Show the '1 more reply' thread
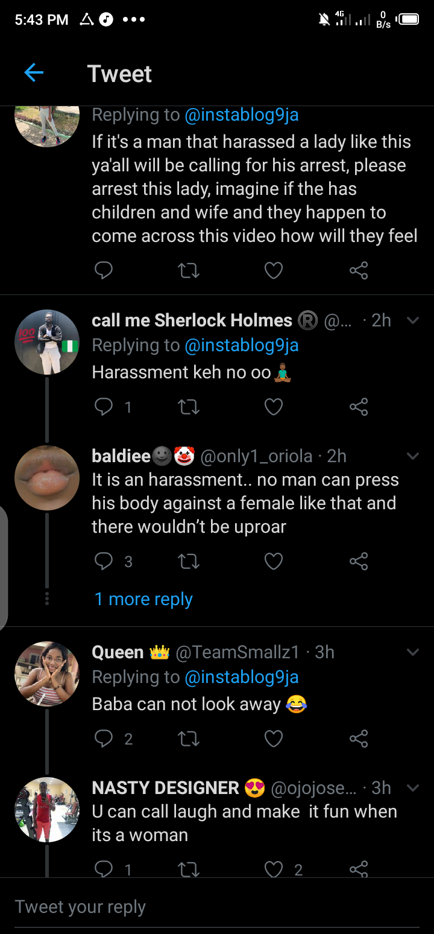The height and width of the screenshot is (934, 434). (x=143, y=599)
